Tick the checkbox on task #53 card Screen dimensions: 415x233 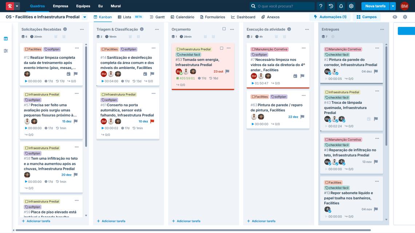pos(222,48)
